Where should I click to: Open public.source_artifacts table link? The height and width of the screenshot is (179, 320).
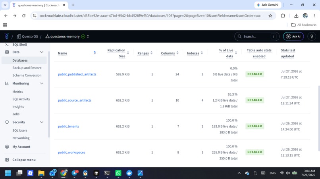coord(75,100)
